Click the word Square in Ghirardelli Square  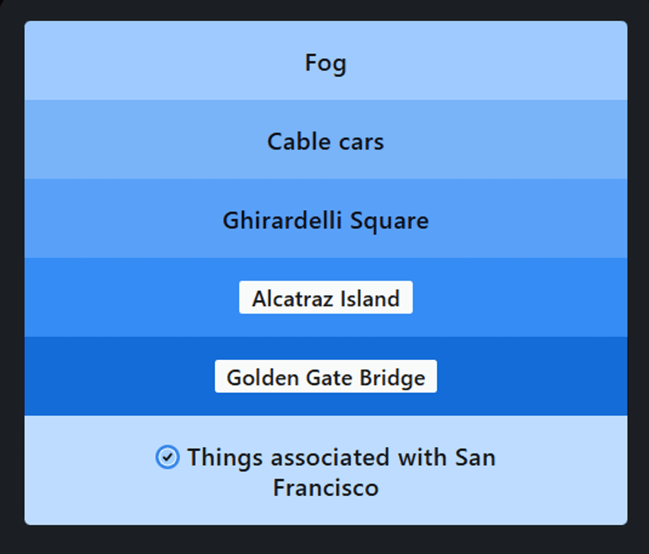389,221
